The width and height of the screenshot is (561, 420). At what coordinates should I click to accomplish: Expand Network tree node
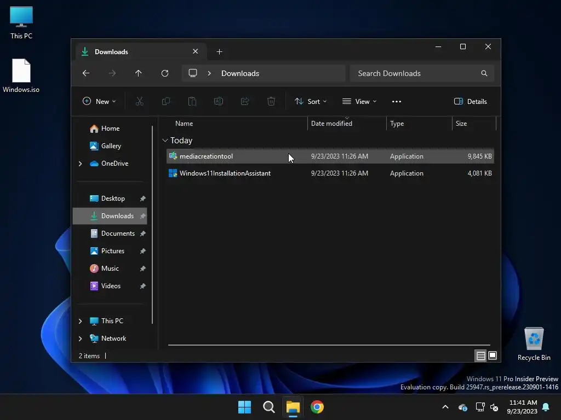[x=80, y=339]
